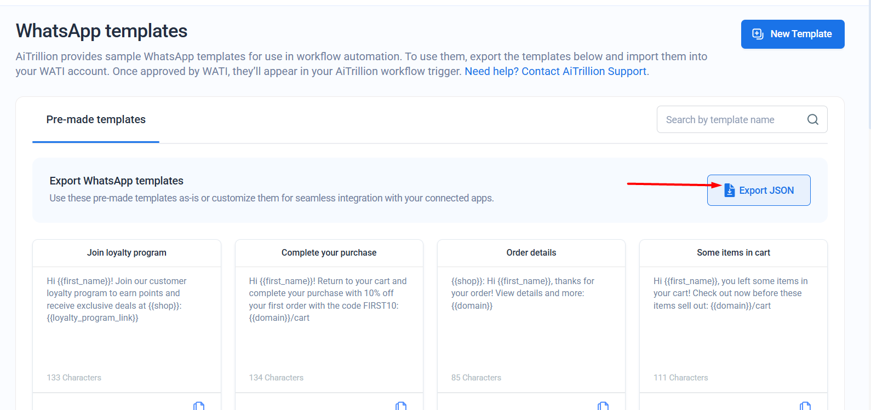Click the Order details message body text
Viewport: 871px width, 410px height.
(523, 293)
